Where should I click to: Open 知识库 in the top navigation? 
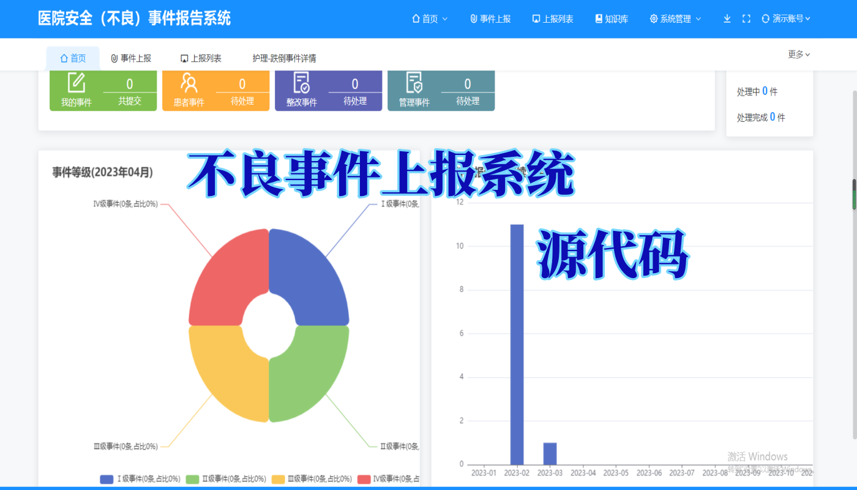(612, 19)
